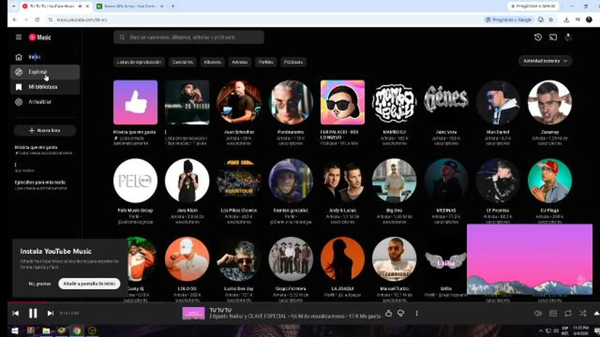The height and width of the screenshot is (337, 600).
Task: Filter library by Pódcasts
Action: pos(293,62)
